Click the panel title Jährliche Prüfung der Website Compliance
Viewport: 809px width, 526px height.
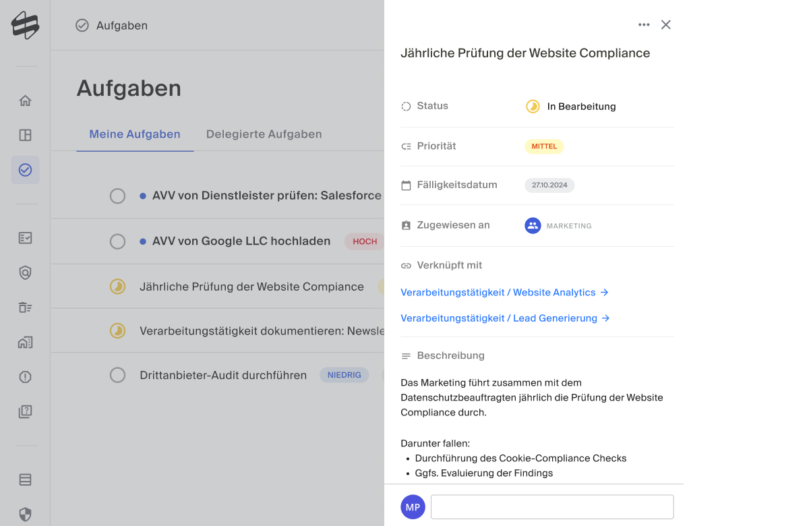click(525, 53)
